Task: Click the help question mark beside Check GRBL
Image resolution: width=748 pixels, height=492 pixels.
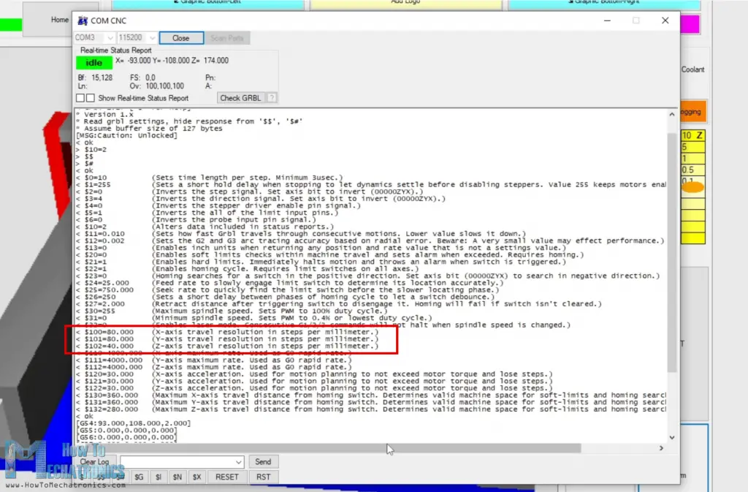Action: point(272,98)
